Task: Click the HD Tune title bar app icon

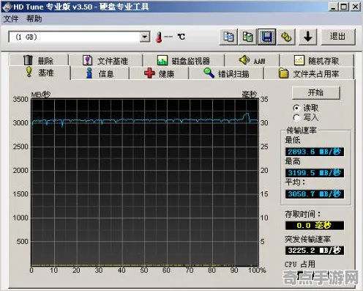Action: tap(7, 7)
